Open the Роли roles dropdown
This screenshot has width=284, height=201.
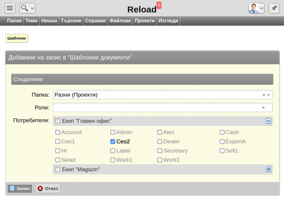[264, 108]
